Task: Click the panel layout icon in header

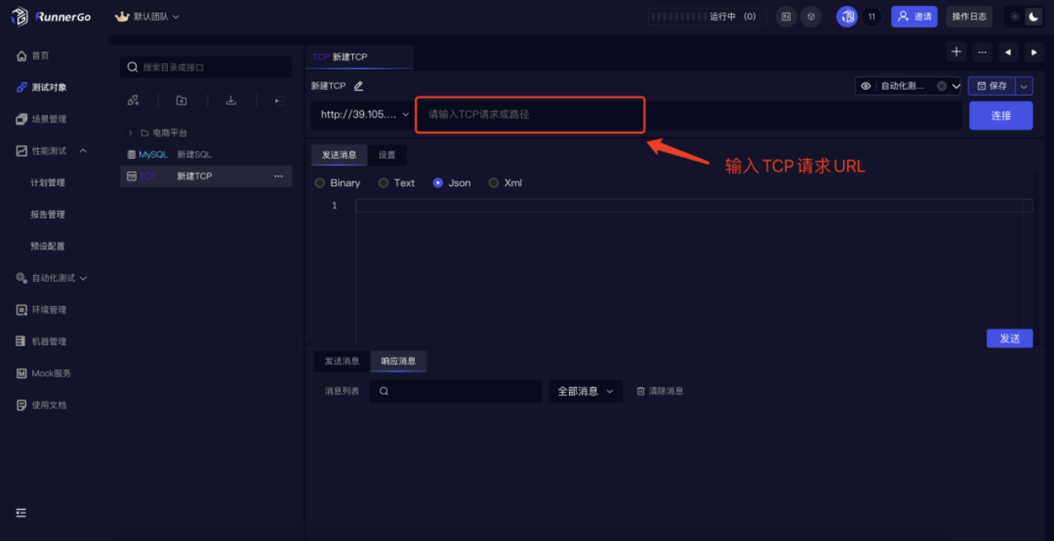Action: [786, 16]
